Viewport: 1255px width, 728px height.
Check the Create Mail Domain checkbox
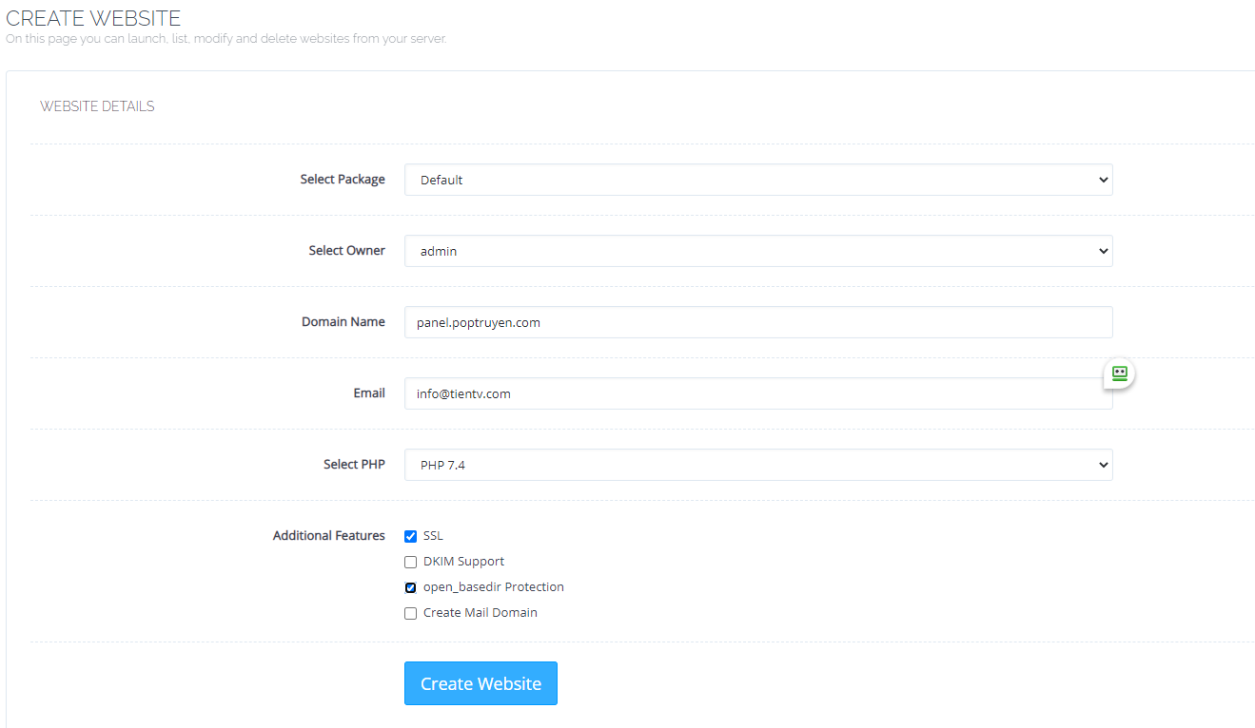[x=411, y=613]
